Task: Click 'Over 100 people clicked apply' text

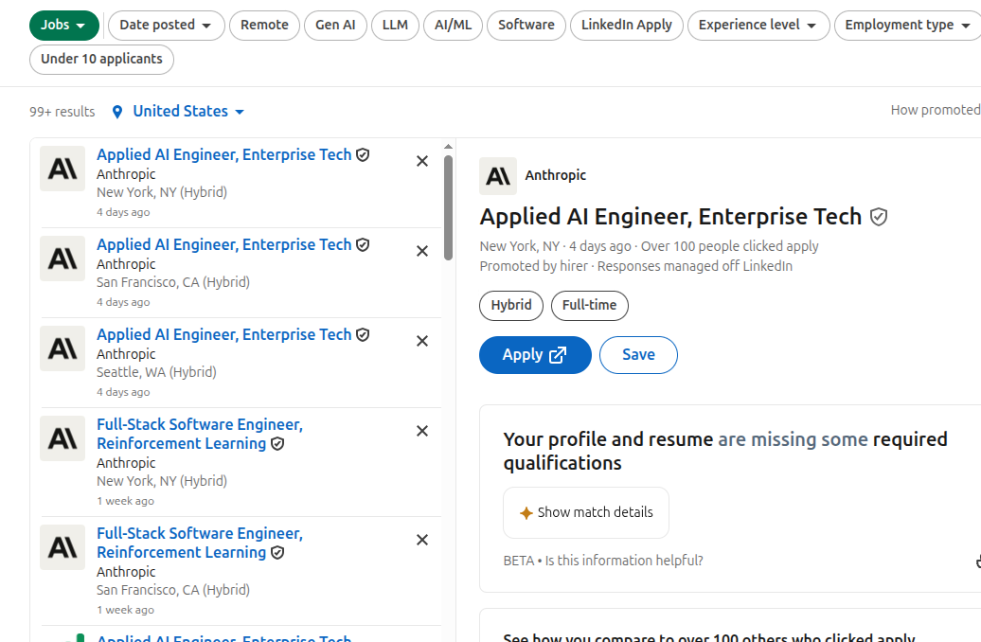Action: pyautogui.click(x=729, y=246)
